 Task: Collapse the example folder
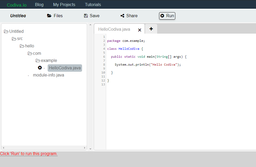coord(38,61)
